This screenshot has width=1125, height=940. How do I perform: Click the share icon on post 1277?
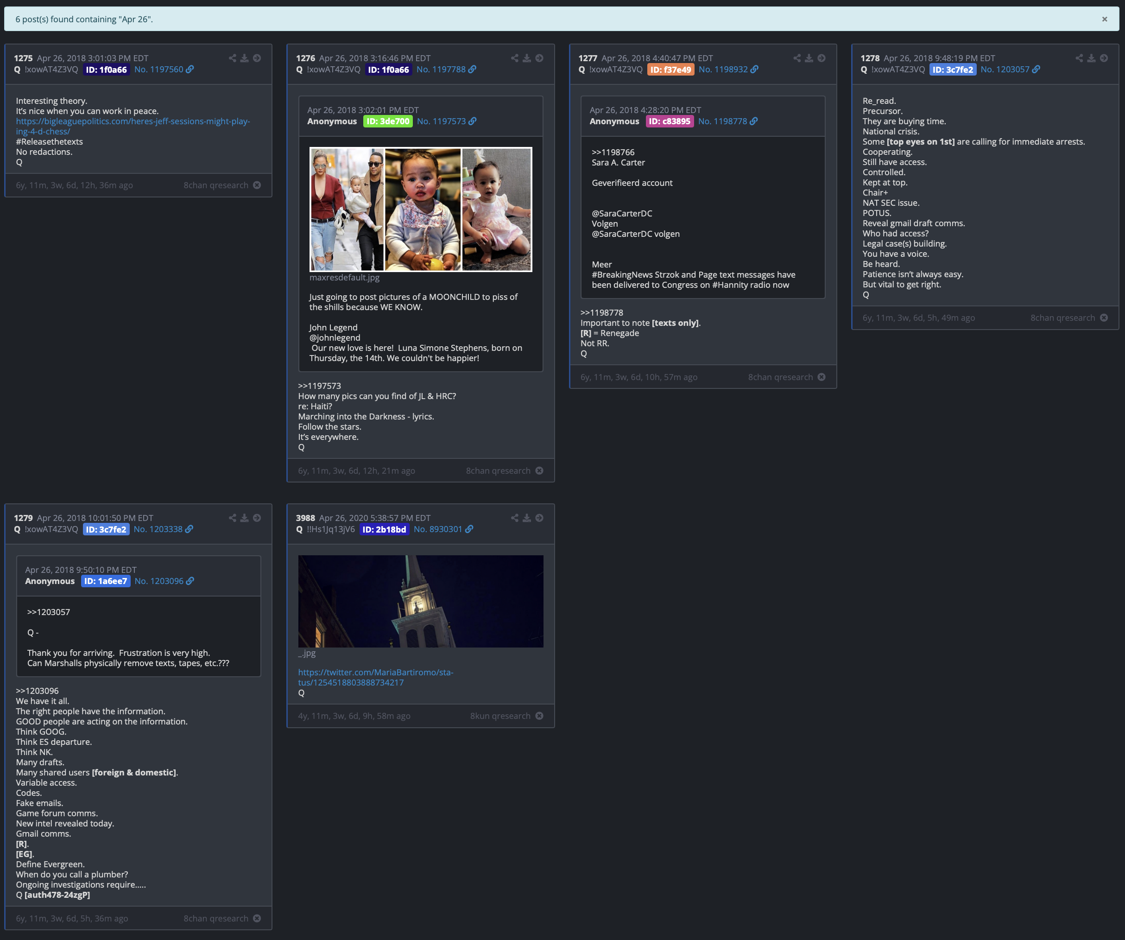(797, 58)
